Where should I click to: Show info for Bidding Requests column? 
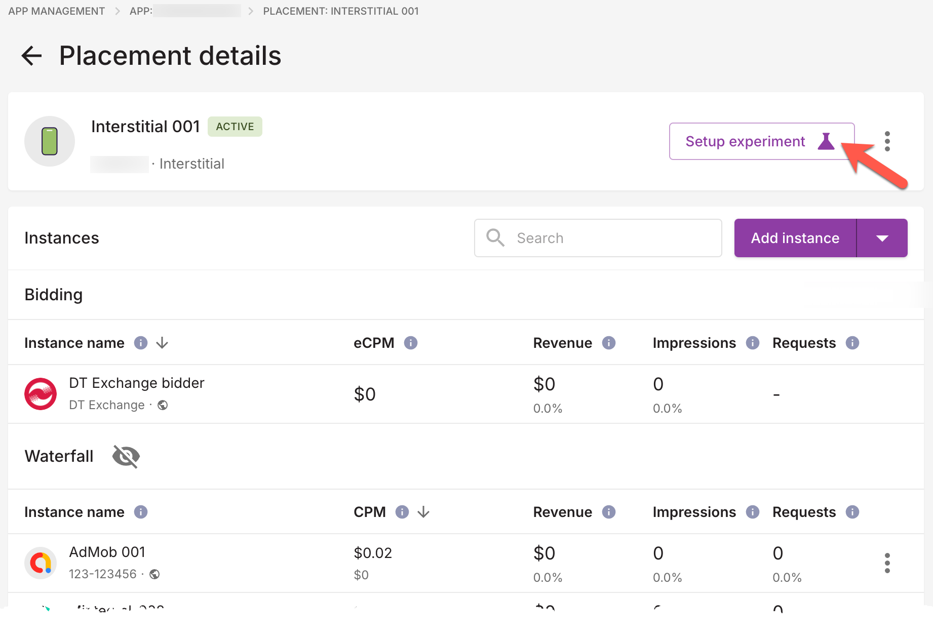(852, 343)
